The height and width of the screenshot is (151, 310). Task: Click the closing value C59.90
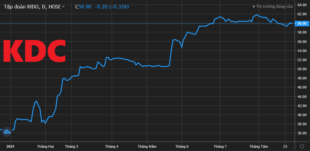point(83,7)
